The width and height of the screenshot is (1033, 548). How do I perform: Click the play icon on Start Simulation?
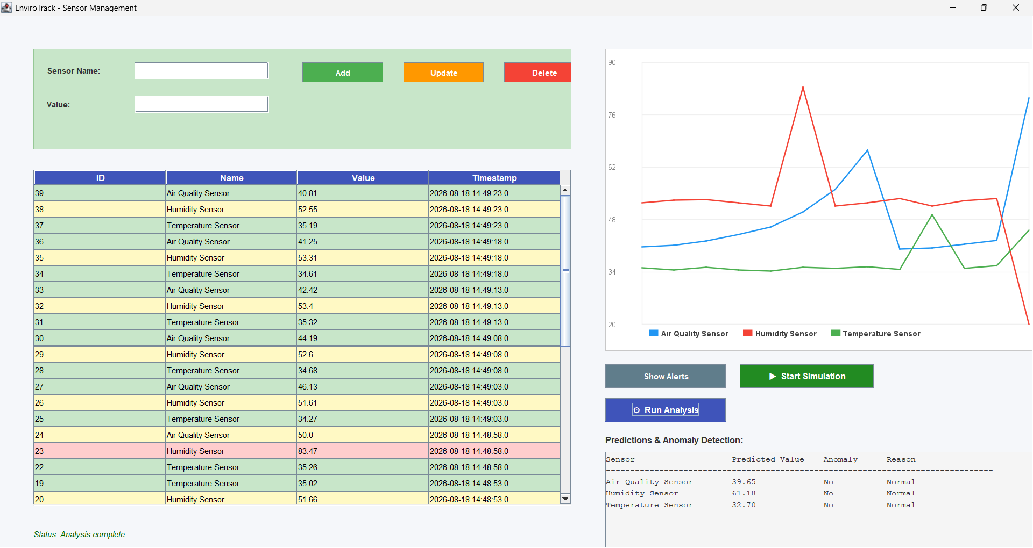click(x=773, y=377)
